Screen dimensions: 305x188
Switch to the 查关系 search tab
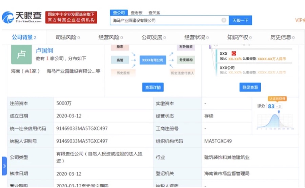tap(154, 13)
